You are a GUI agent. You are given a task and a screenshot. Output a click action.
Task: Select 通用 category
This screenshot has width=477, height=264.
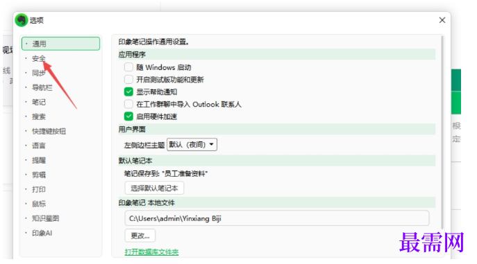[61, 44]
